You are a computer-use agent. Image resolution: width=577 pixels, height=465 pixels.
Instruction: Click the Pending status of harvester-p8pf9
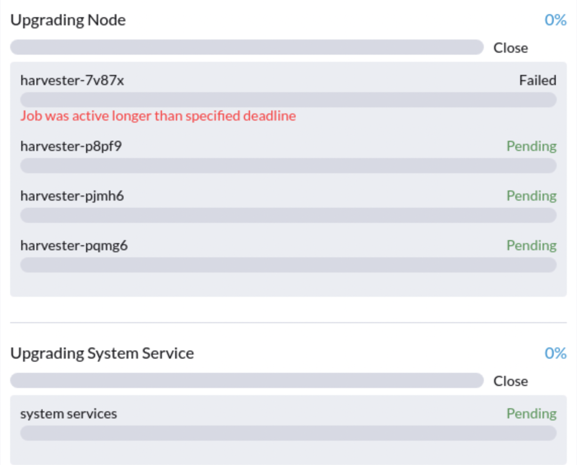[x=531, y=146]
